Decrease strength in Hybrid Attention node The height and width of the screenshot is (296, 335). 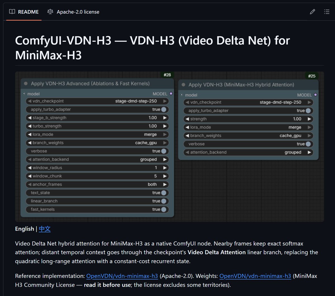point(187,119)
